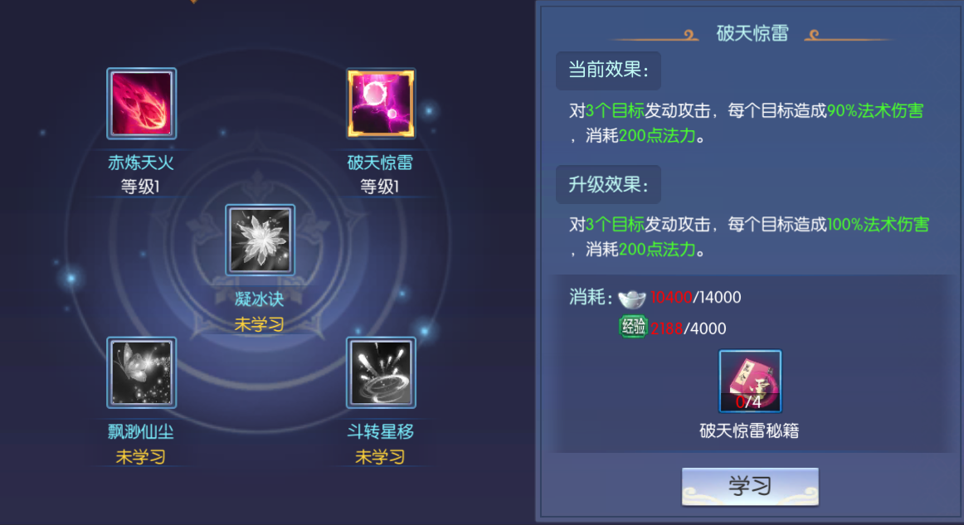The width and height of the screenshot is (964, 525).
Task: Click the 破天惊雷秘籍 item name text
Action: tap(749, 430)
